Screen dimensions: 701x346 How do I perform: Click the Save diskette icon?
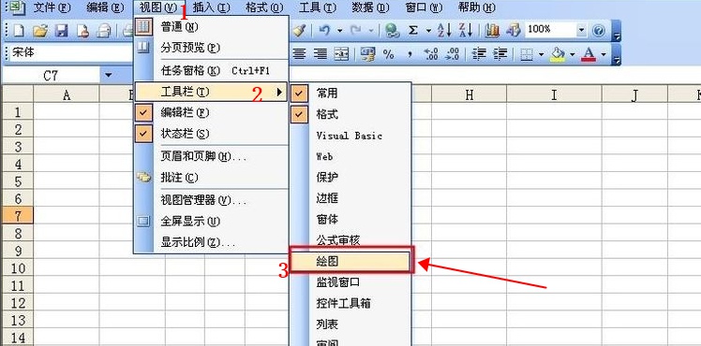tap(61, 30)
